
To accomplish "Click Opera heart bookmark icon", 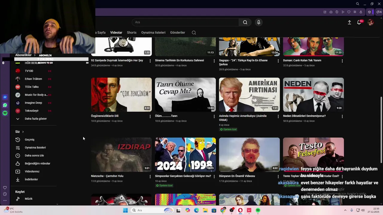I will [x=349, y=12].
